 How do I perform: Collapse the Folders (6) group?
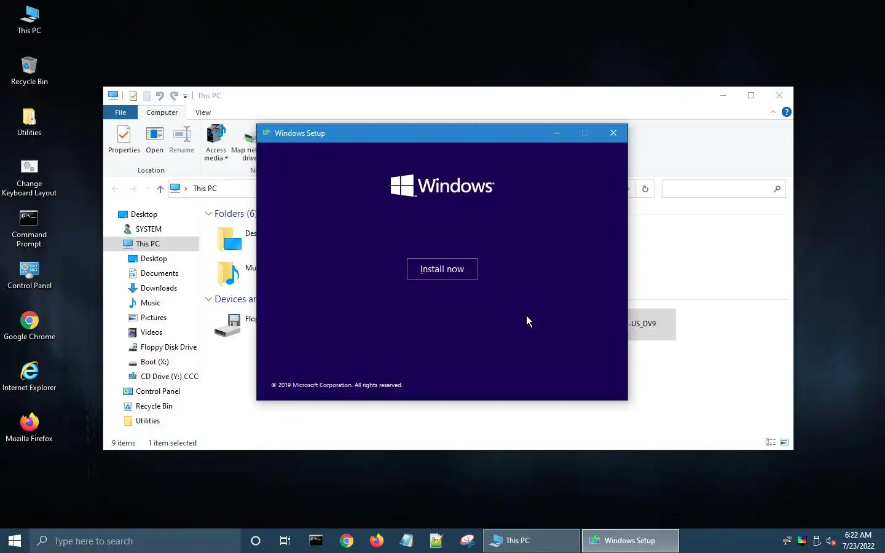coord(208,214)
